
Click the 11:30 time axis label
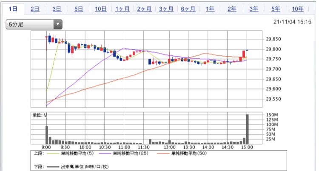pyautogui.click(x=144, y=147)
